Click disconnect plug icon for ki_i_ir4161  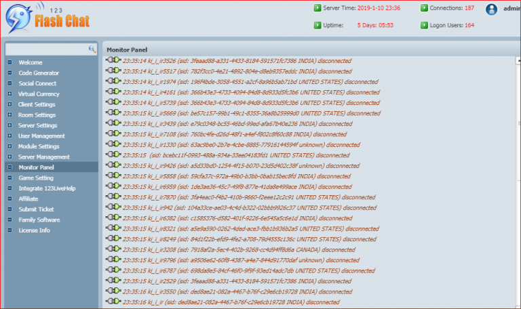[113, 91]
